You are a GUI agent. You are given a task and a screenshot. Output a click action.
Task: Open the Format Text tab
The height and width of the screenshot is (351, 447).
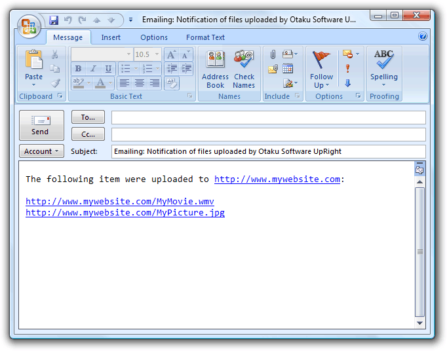point(205,37)
